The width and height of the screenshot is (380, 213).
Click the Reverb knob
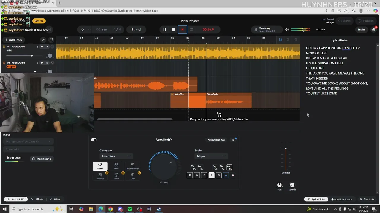[x=292, y=185]
